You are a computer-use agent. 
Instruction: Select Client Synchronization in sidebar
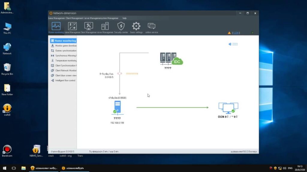point(64,65)
